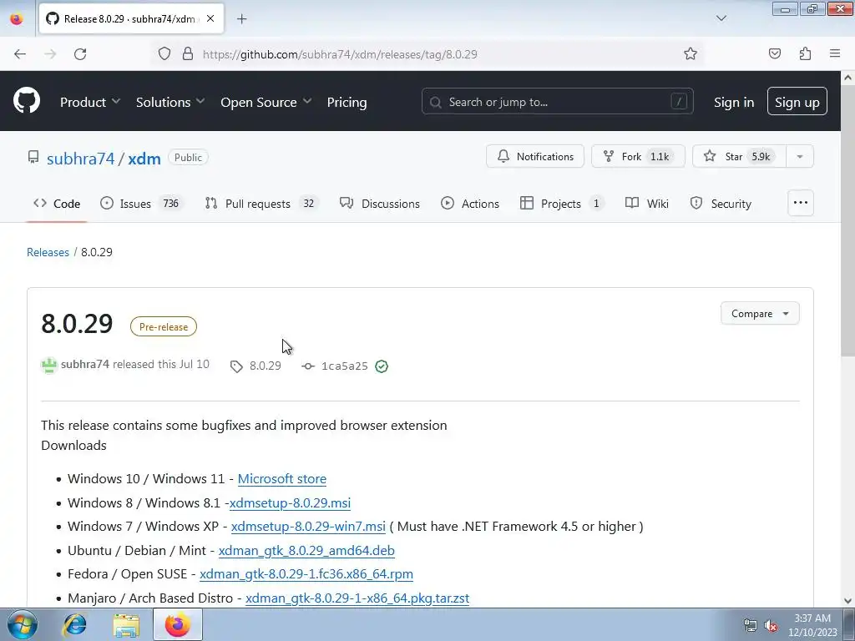Open the Wiki tab
Screen dimensions: 855x641
click(647, 204)
